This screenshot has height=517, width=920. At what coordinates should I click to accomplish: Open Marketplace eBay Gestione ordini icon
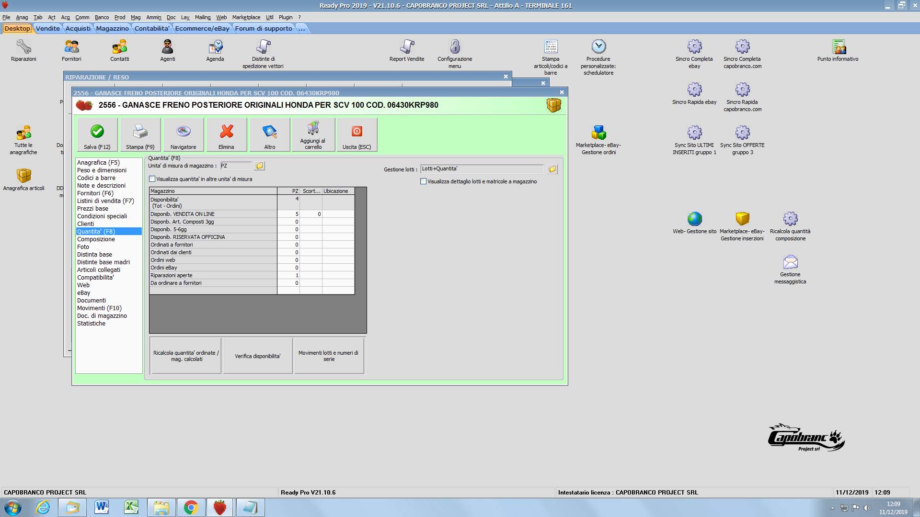pyautogui.click(x=598, y=140)
